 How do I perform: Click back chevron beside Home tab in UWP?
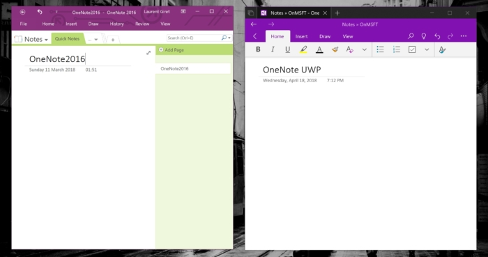coord(255,36)
